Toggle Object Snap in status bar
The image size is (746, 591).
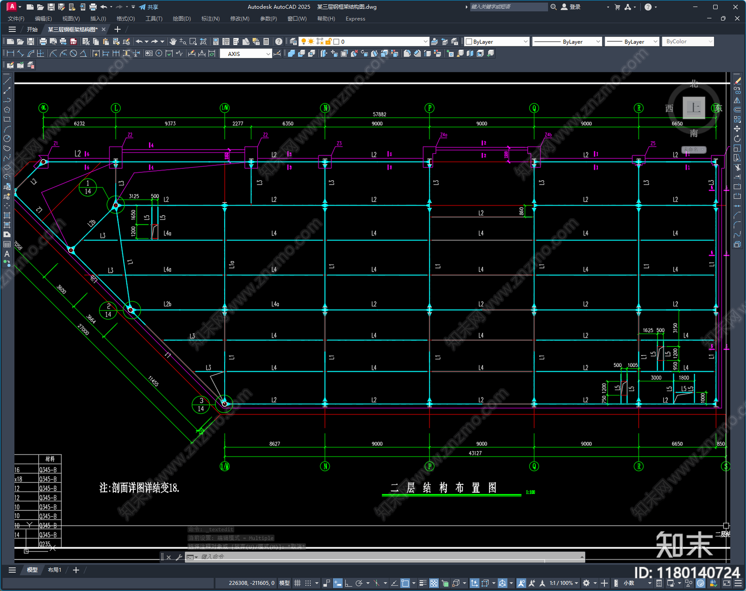coord(405,583)
